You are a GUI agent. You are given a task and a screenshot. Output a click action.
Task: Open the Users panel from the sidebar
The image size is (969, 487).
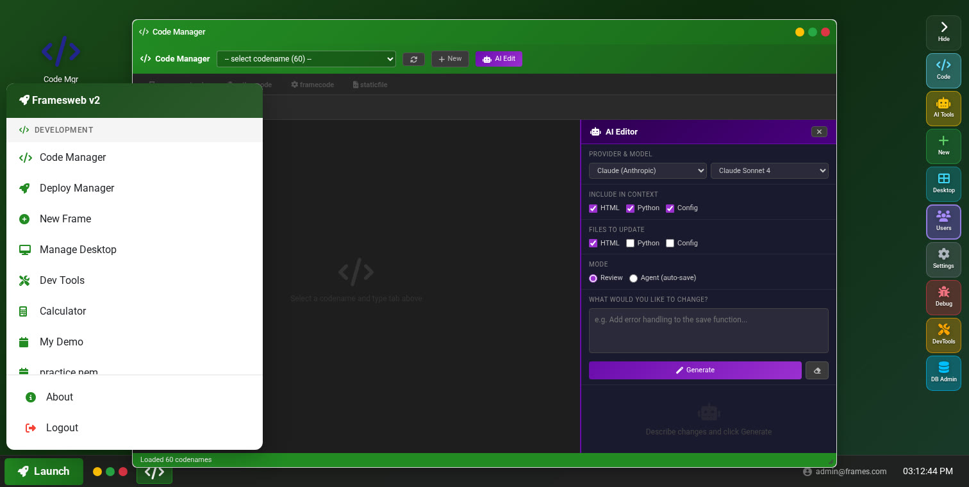(943, 222)
